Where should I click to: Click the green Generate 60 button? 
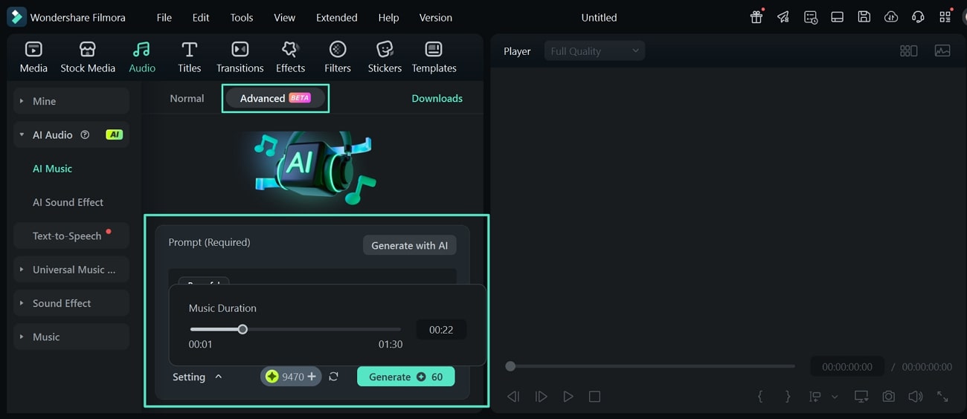point(405,377)
